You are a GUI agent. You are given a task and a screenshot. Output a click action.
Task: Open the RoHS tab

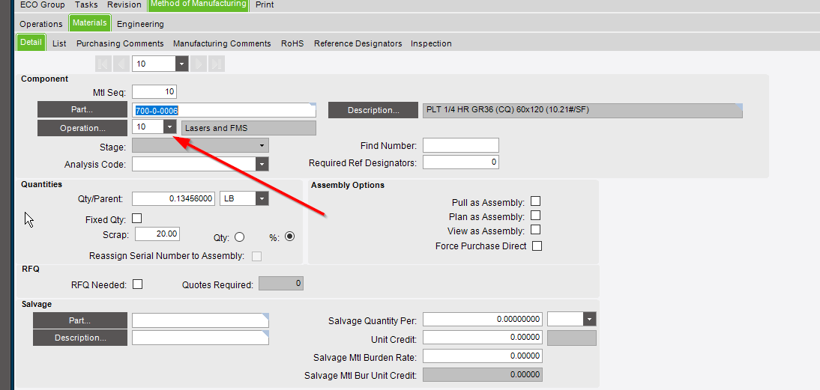tap(292, 44)
